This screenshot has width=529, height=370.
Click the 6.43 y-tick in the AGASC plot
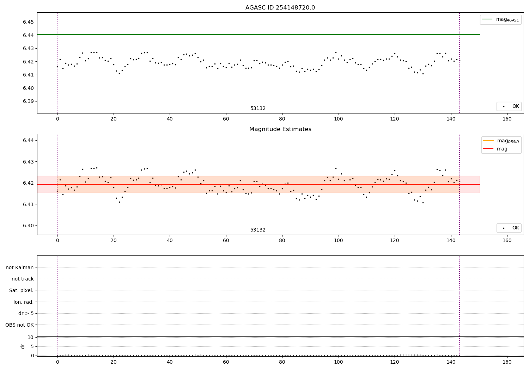coord(28,48)
